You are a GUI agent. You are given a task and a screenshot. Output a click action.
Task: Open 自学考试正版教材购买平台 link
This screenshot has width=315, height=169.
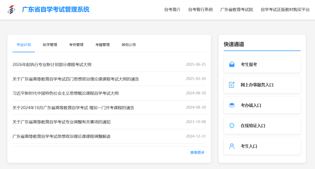(x=285, y=10)
